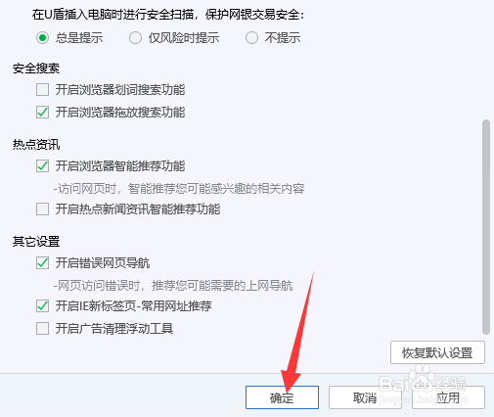Click the 开启浏览器划词搜索功能 label text
Screen dimensions: 494x417
(120, 89)
